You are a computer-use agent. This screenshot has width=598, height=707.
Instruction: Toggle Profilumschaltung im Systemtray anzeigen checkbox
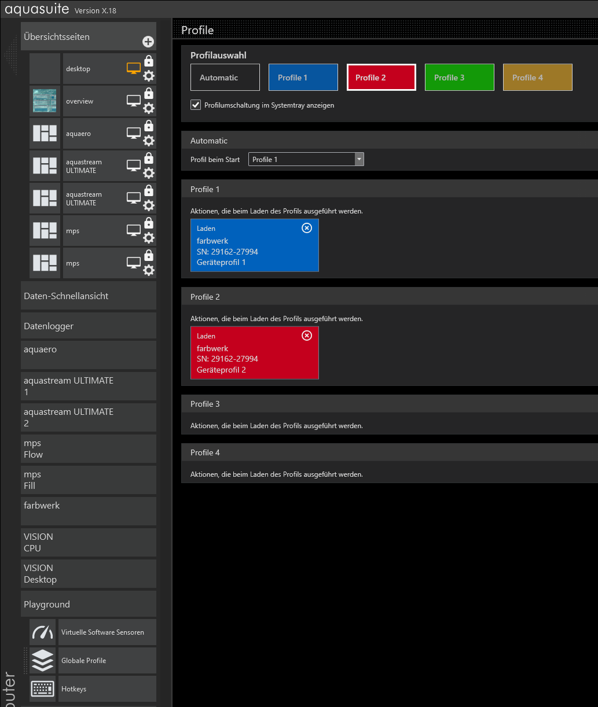point(196,105)
